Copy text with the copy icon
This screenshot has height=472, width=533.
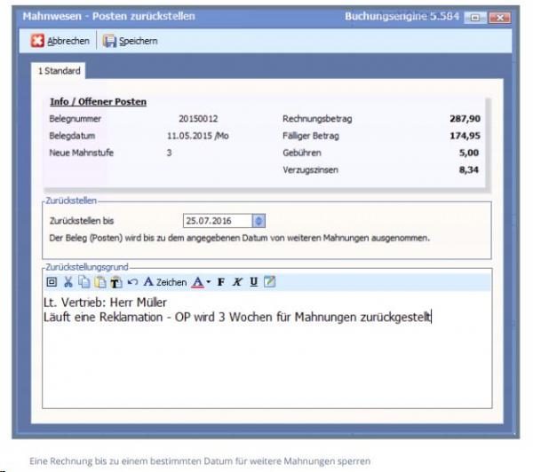[84, 282]
